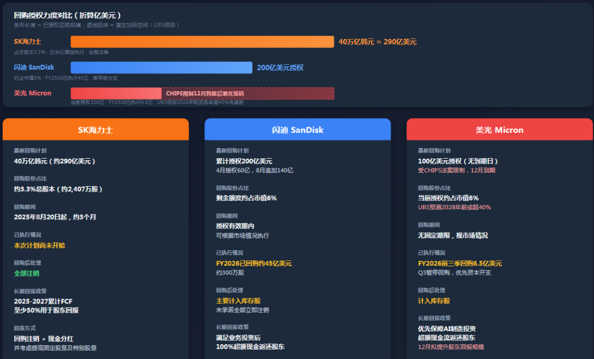Click the note starting '当前授权100亿' under the Micron bar
The width and height of the screenshot is (594, 359).
[x=157, y=102]
